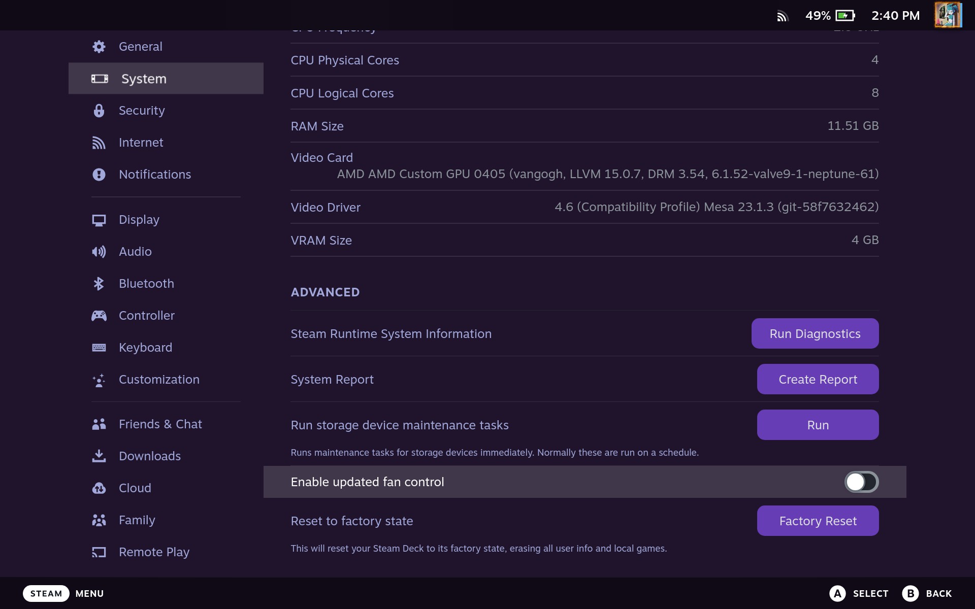Click the B Back button glyph
Screen dimensions: 975x609
pos(911,593)
